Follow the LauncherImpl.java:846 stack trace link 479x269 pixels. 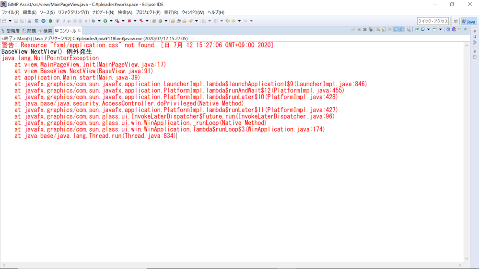[330, 84]
